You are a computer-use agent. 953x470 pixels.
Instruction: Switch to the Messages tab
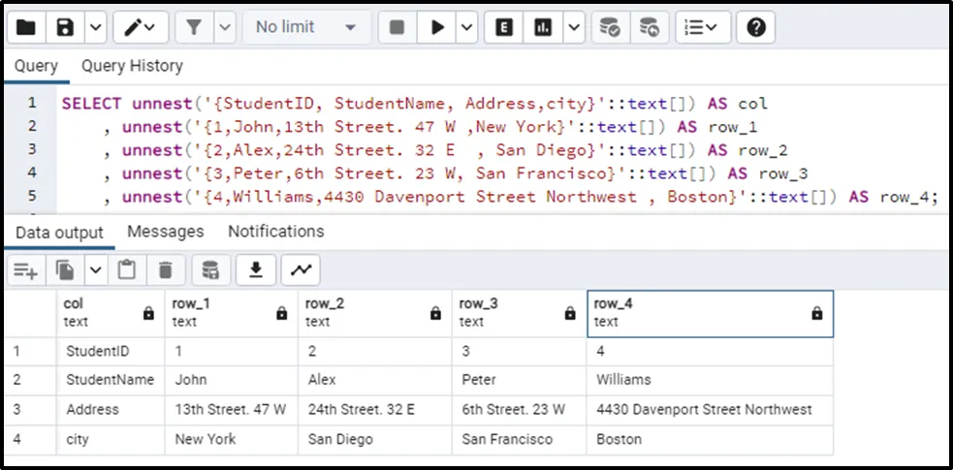[166, 232]
